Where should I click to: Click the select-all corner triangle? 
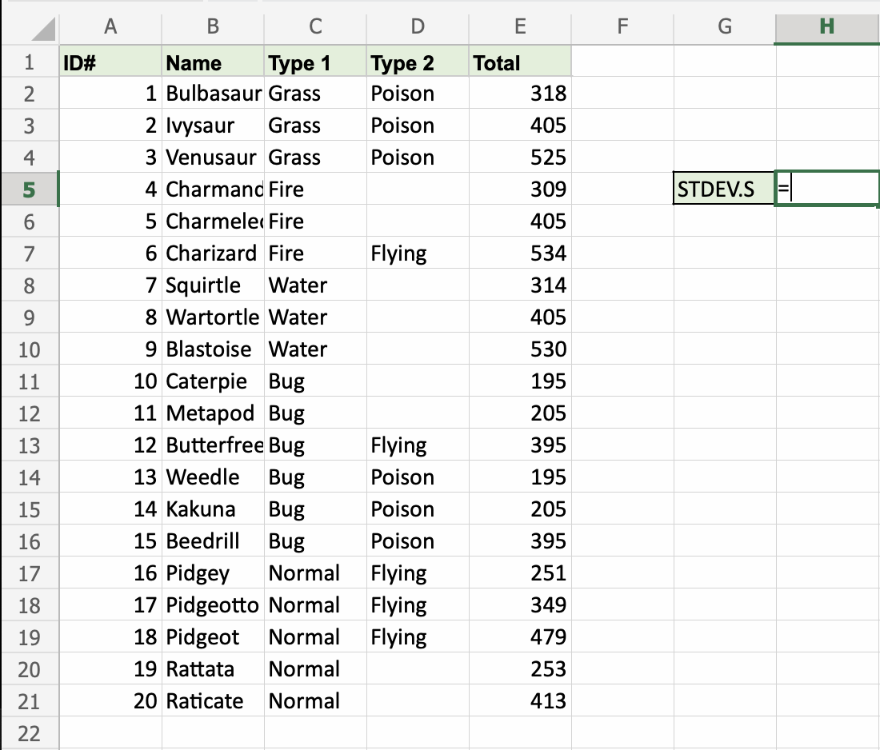44,31
